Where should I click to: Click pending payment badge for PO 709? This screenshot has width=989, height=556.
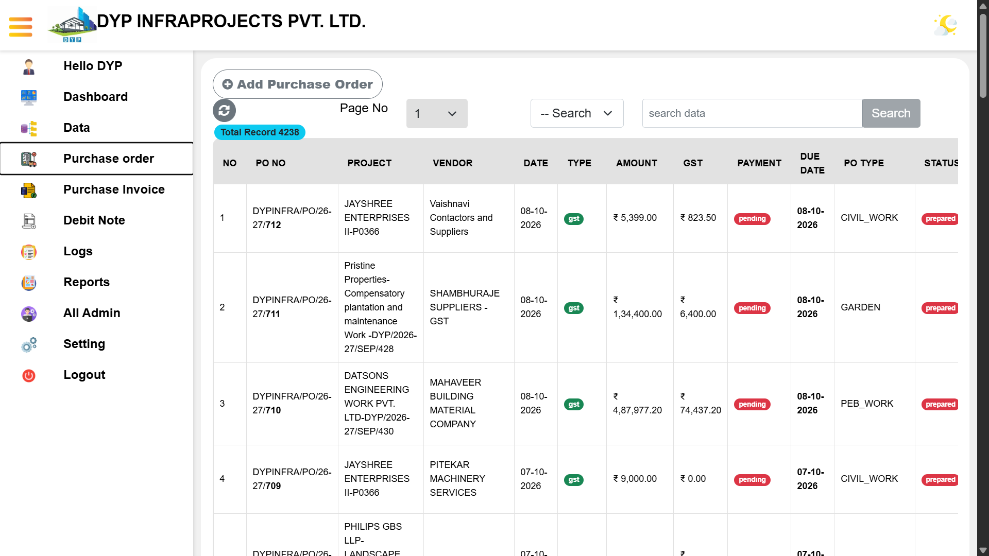(x=752, y=480)
